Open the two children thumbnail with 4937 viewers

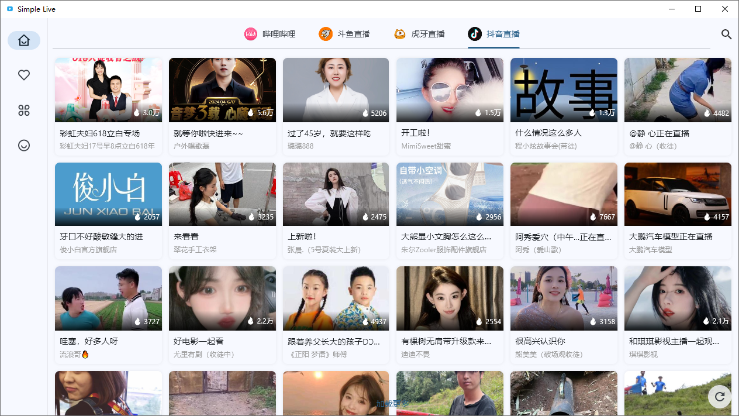(336, 298)
